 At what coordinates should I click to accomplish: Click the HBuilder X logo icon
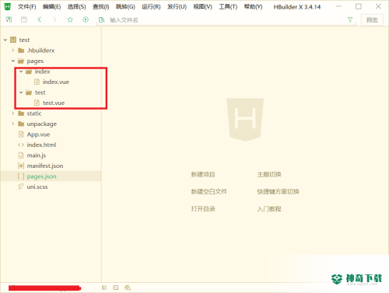click(8, 6)
